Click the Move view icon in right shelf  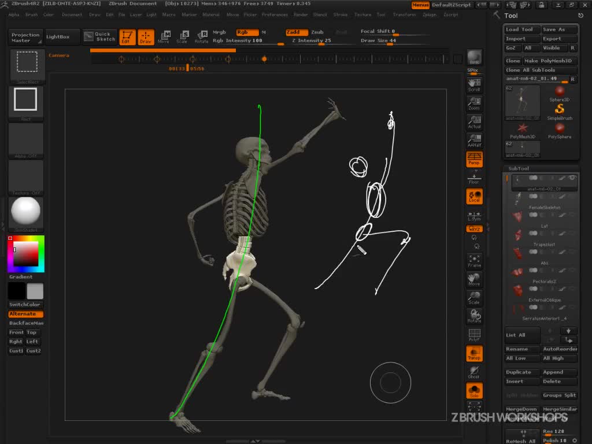click(474, 279)
